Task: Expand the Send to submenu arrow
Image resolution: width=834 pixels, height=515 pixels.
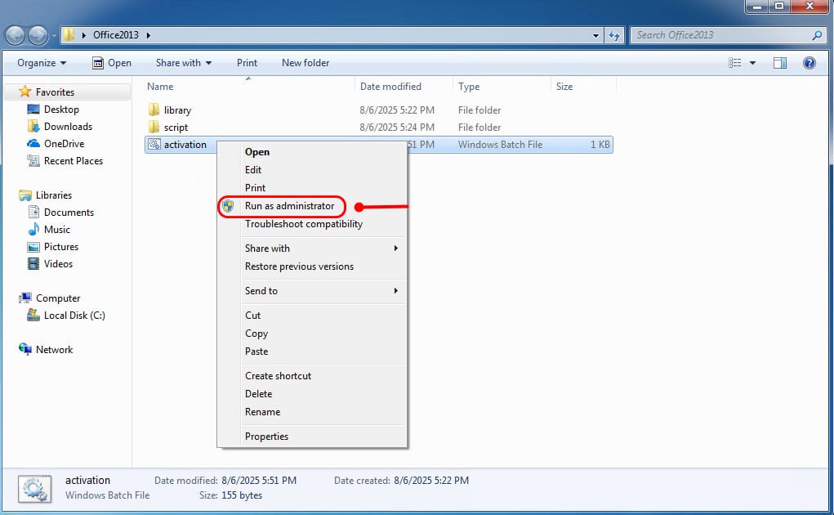Action: [395, 290]
